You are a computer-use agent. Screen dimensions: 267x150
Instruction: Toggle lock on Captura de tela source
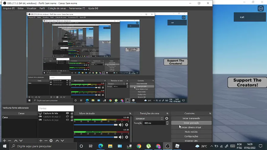coord(72,113)
